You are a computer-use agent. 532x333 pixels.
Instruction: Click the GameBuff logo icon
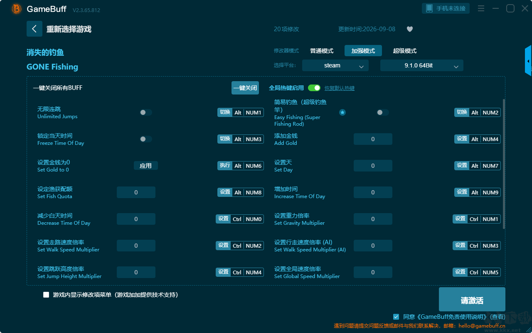pos(17,9)
